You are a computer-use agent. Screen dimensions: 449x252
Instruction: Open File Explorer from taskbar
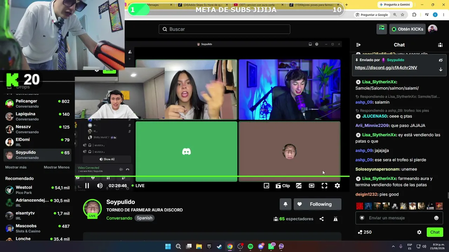pos(199,246)
